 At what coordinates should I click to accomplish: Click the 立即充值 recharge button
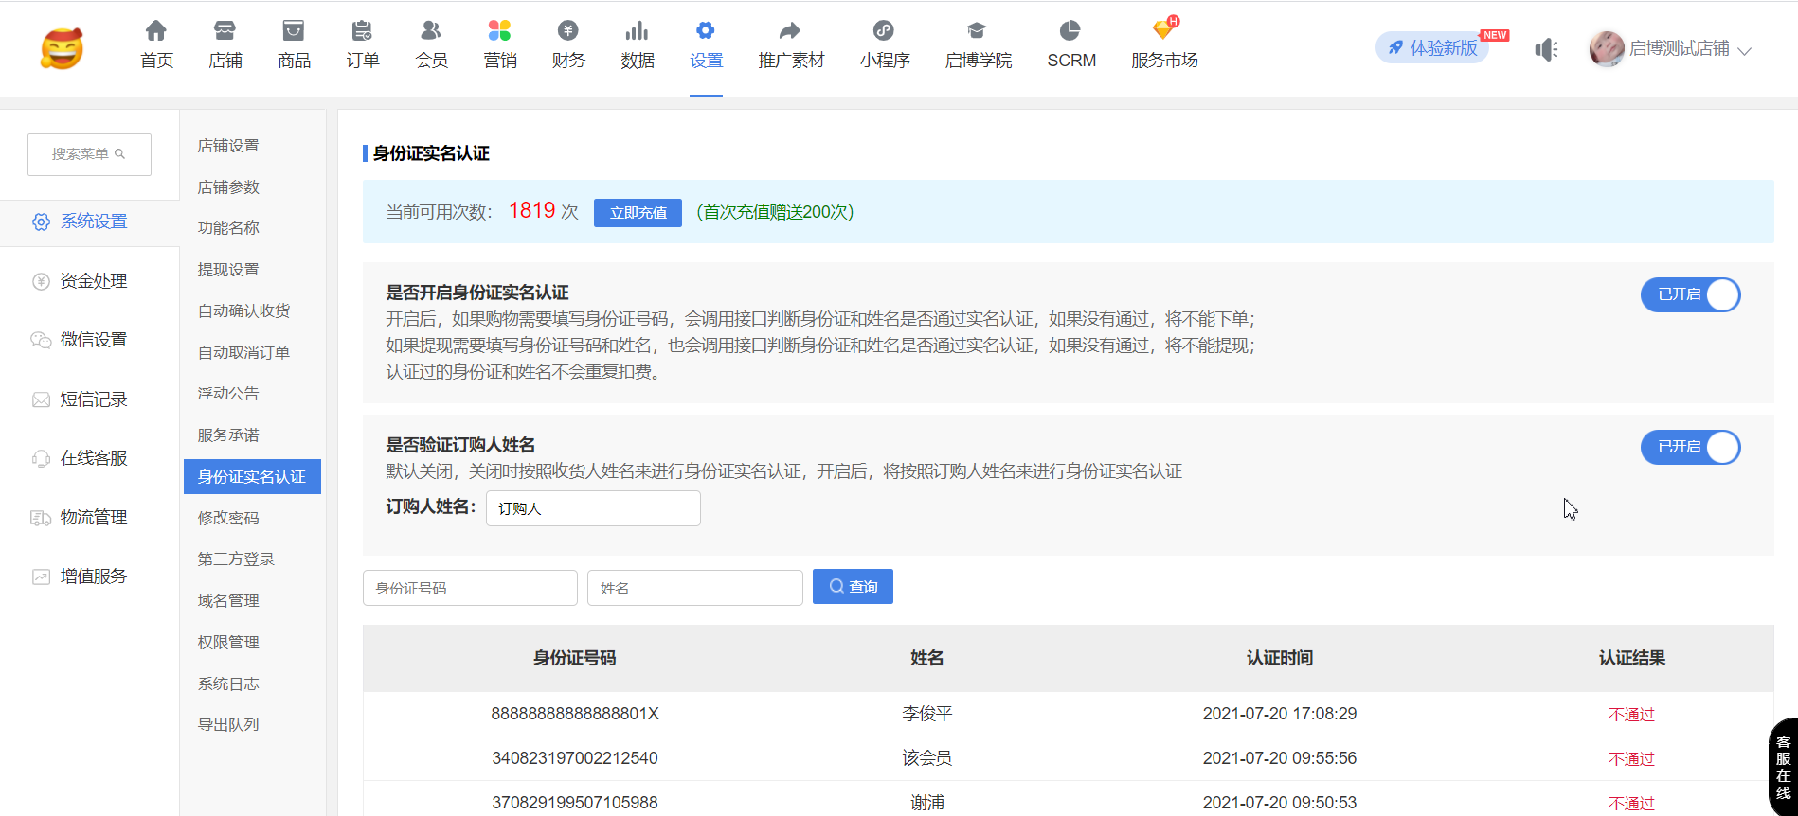pos(638,213)
